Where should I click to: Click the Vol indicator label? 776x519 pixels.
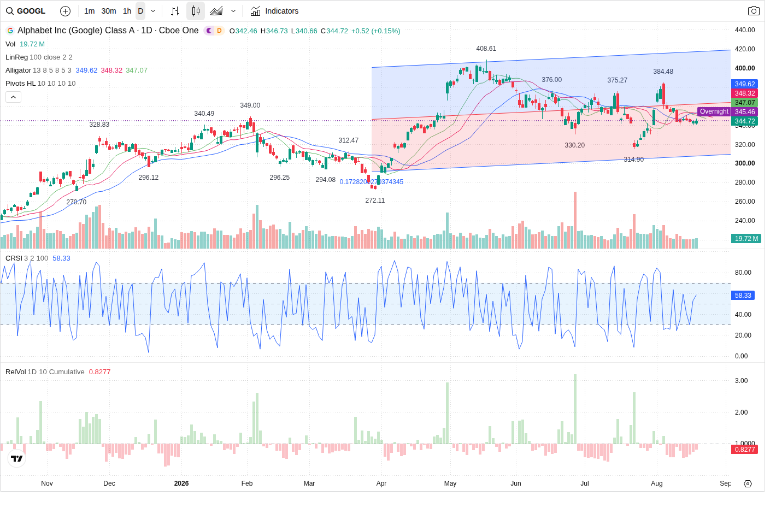point(10,44)
